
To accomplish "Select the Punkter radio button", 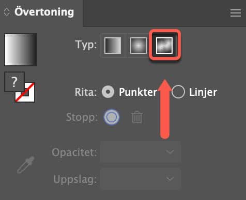I will tap(108, 92).
